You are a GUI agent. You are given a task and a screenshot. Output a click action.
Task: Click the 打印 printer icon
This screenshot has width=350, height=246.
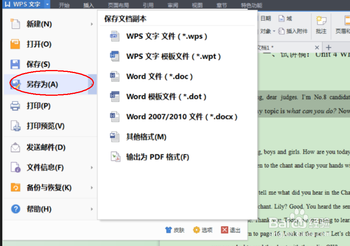[15, 106]
